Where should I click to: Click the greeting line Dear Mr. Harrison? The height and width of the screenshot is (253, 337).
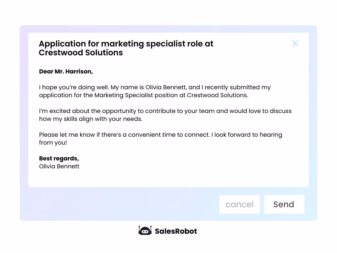point(66,71)
